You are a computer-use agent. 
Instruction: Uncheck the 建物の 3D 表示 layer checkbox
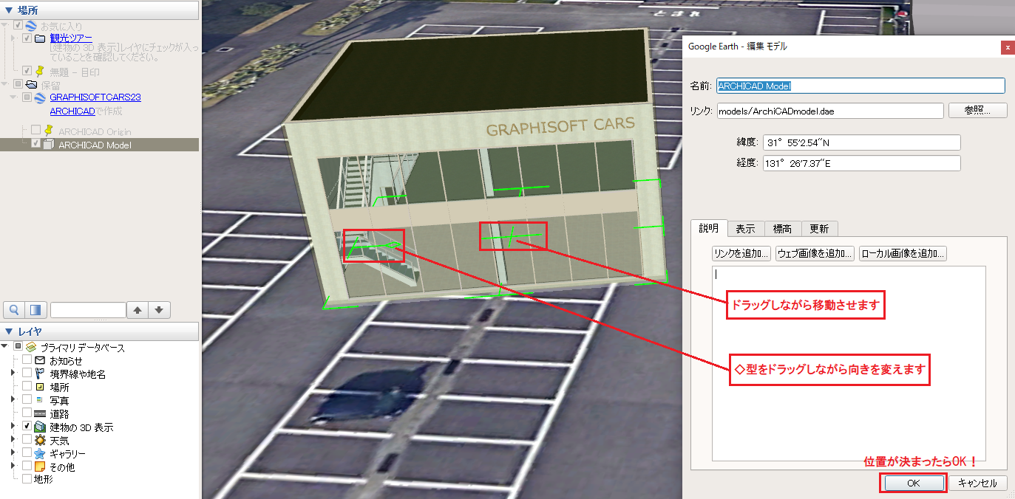click(27, 427)
